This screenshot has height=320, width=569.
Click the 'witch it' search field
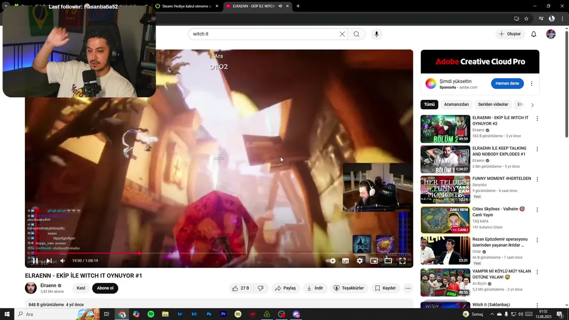[x=264, y=34]
